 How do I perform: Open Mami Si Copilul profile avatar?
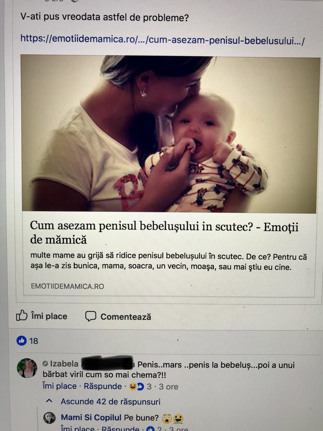point(49,418)
